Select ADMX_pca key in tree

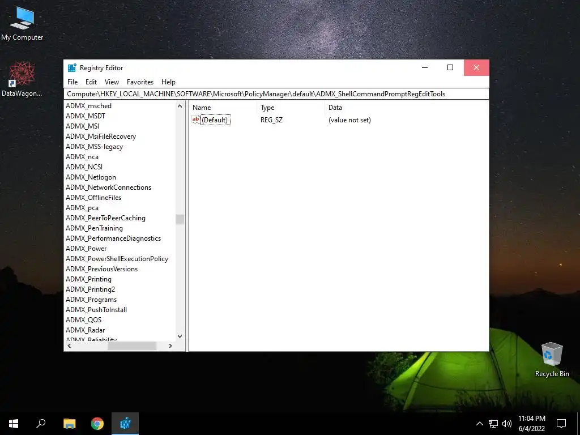82,208
